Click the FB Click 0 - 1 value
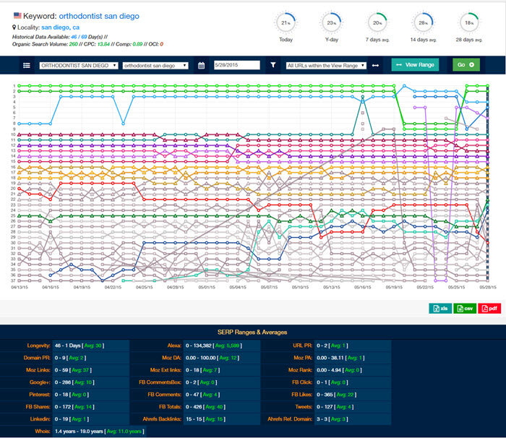506x438 pixels. coord(333,382)
